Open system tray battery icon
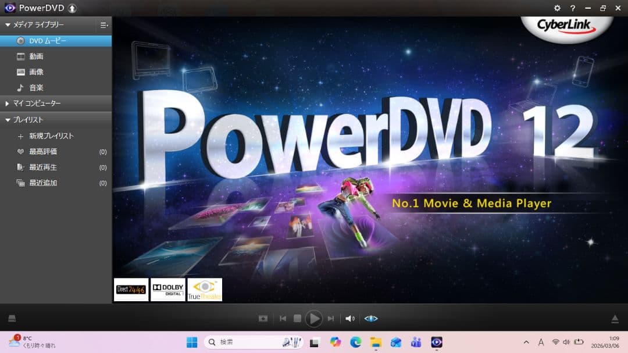Screen dimensions: 628x353 pos(579,342)
